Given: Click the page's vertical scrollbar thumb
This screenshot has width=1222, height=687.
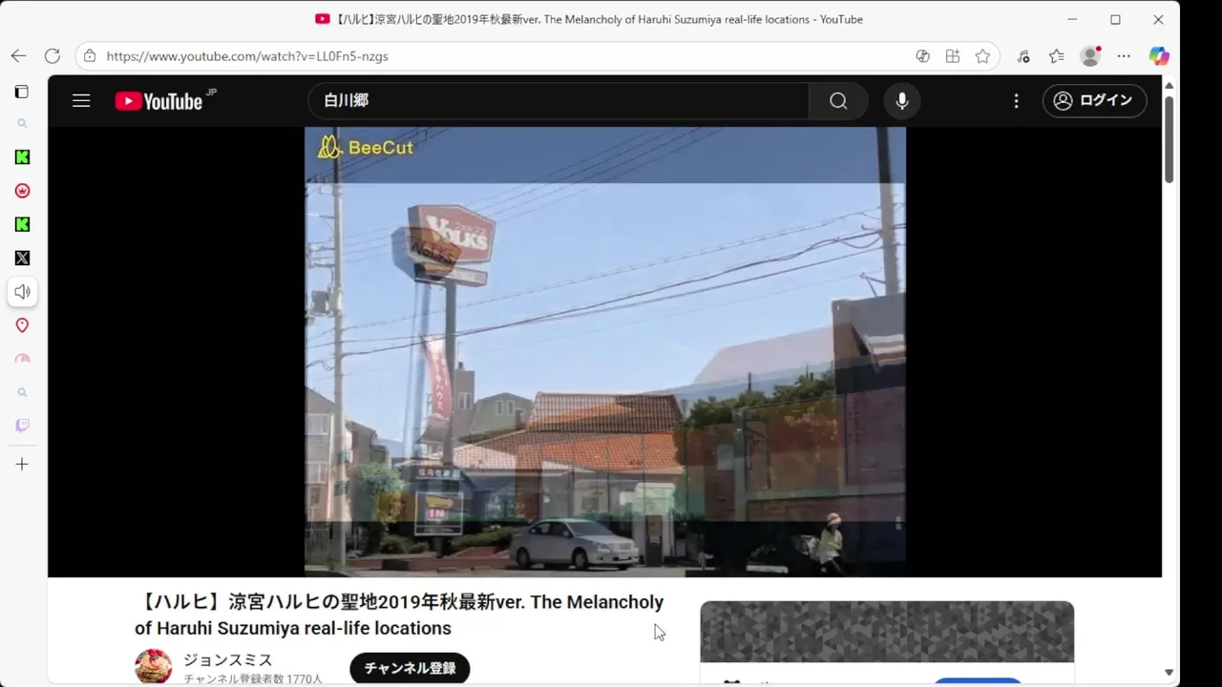Looking at the screenshot, I should point(1169,138).
